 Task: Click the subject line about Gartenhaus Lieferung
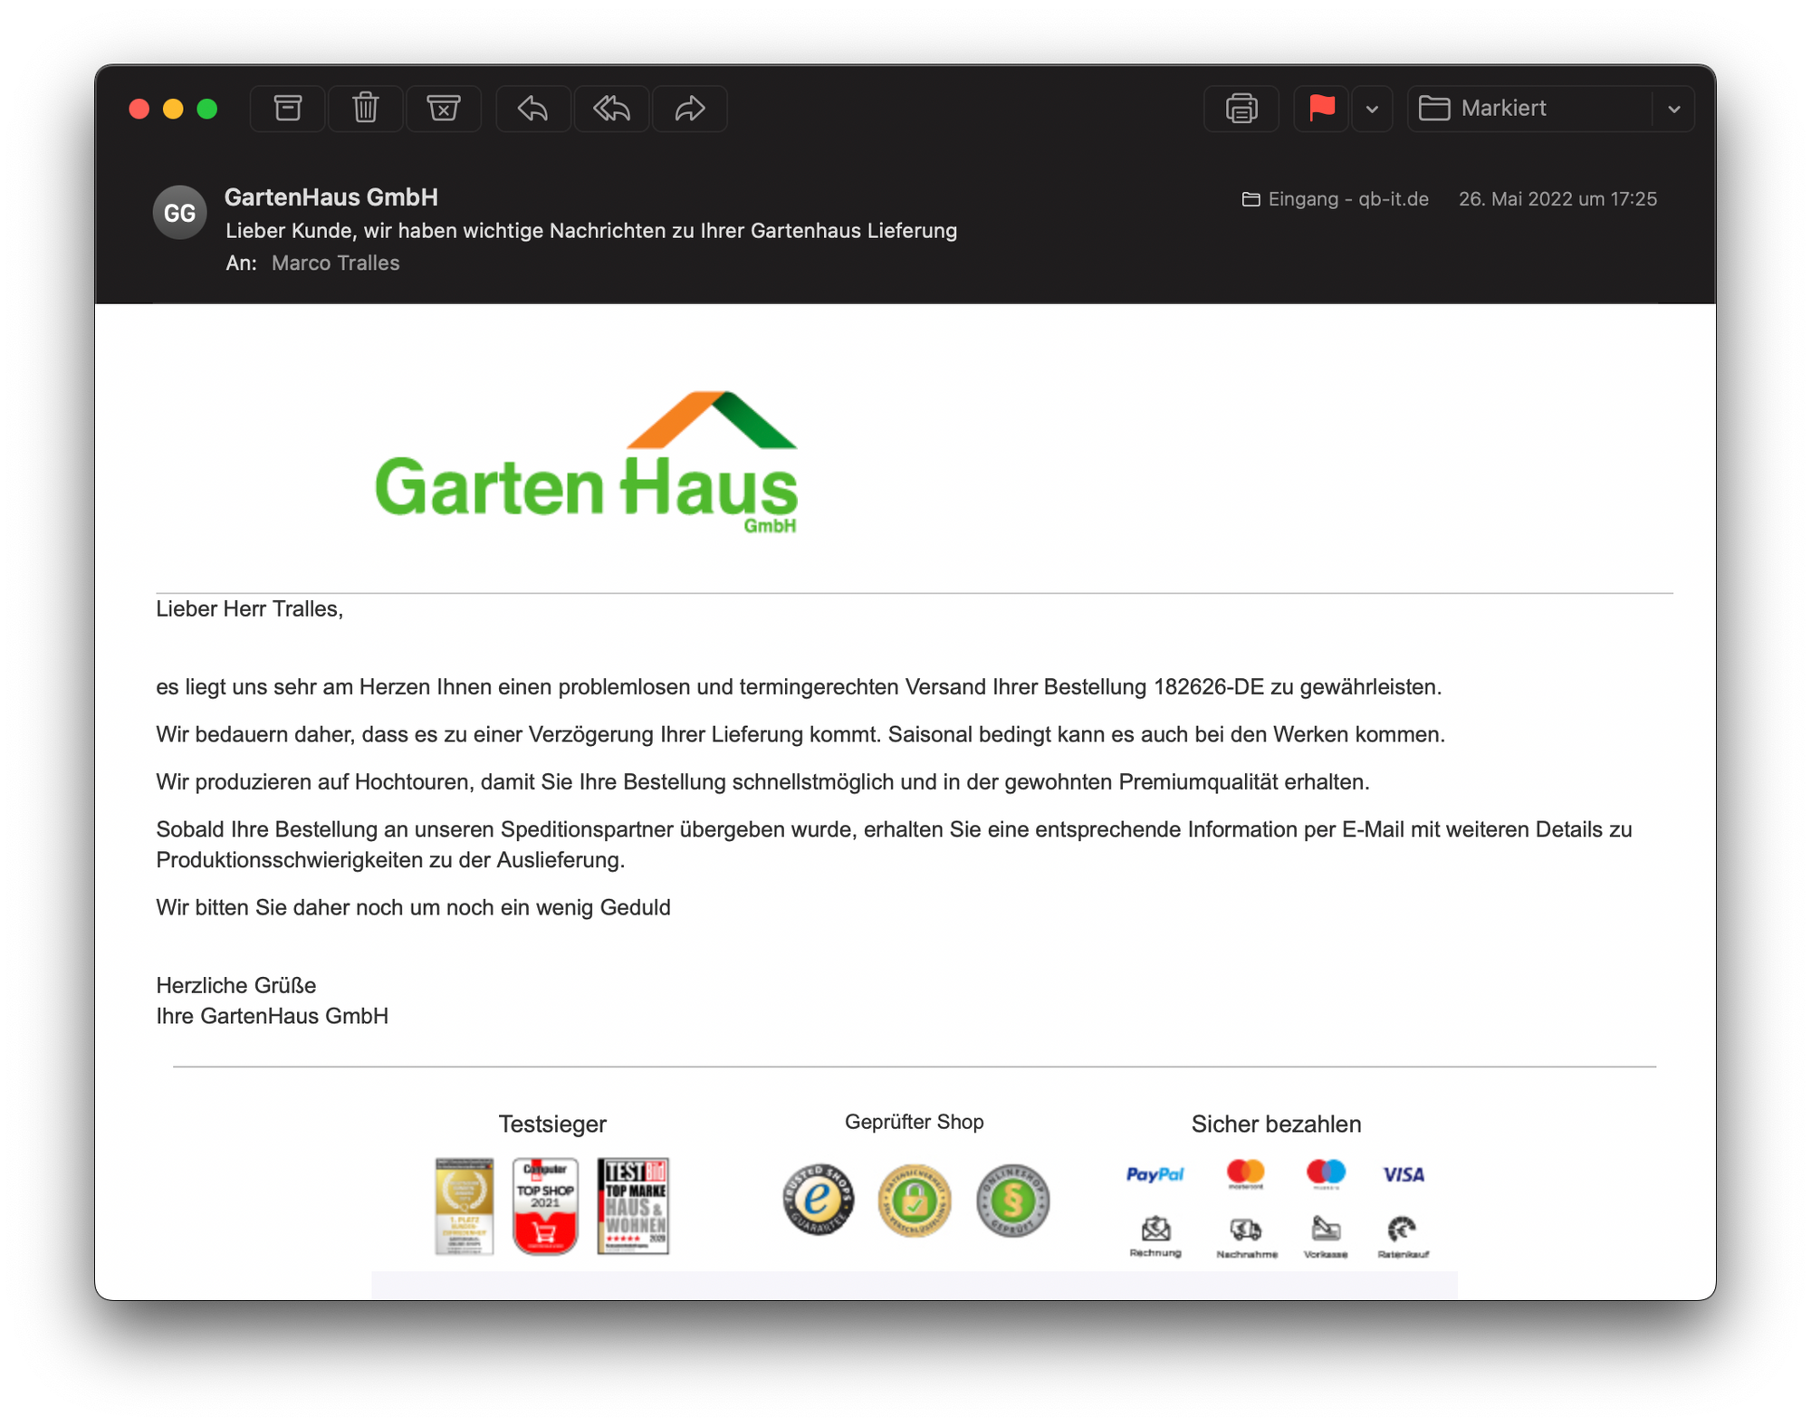coord(591,230)
